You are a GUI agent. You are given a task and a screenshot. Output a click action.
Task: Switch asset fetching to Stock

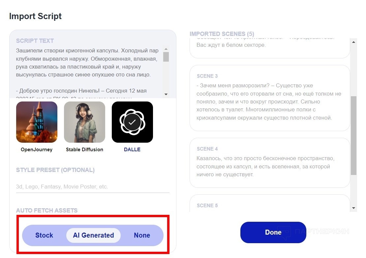44,235
